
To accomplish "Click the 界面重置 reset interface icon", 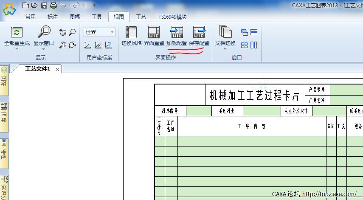I will [x=154, y=33].
